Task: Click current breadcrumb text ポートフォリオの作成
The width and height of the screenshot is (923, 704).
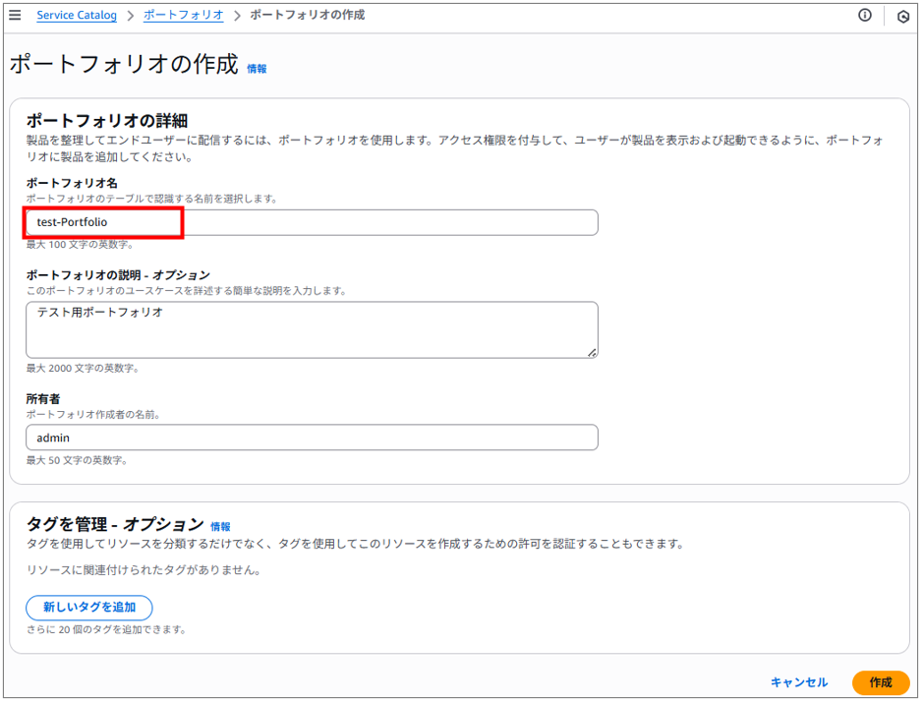Action: pyautogui.click(x=308, y=15)
